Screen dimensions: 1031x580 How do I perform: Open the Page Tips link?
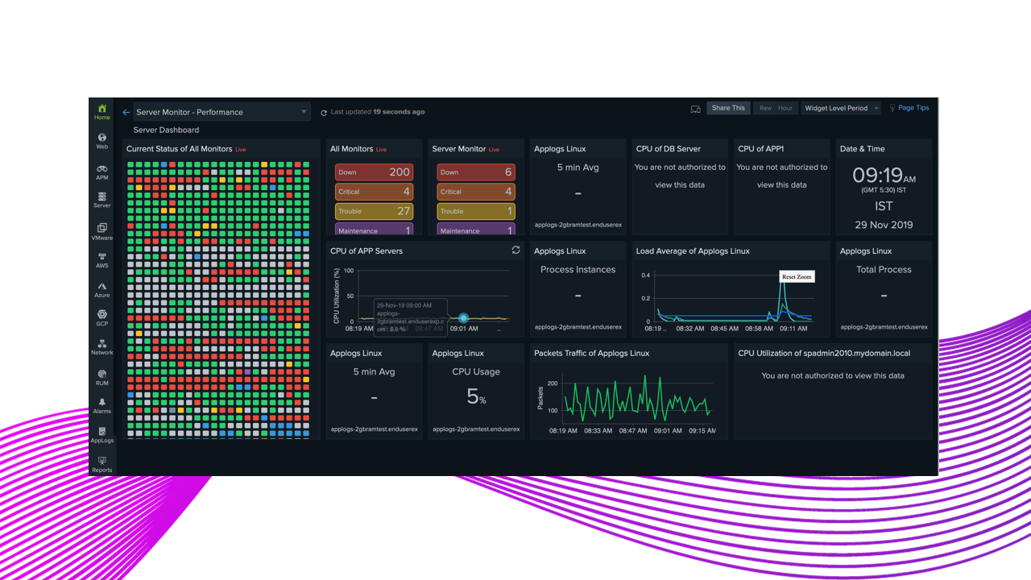tap(913, 108)
